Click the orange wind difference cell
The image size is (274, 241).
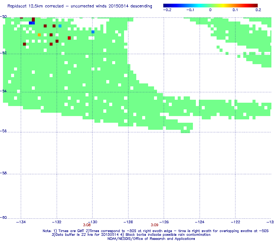[39, 35]
